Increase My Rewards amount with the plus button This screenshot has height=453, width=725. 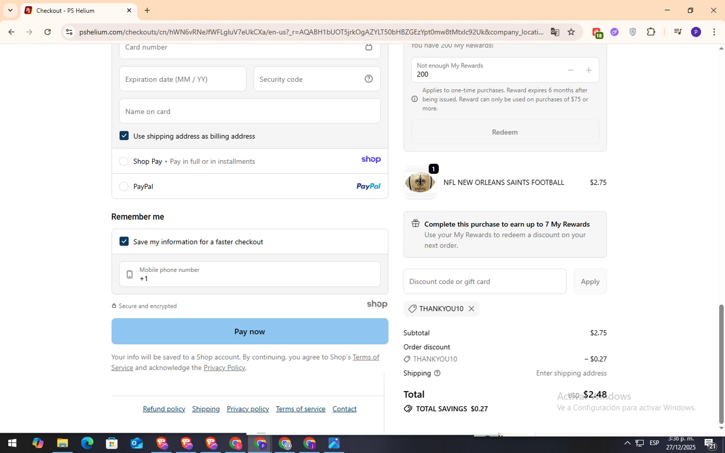pyautogui.click(x=589, y=71)
